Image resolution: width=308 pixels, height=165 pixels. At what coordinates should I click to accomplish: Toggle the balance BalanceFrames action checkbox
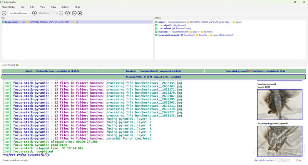156,29
